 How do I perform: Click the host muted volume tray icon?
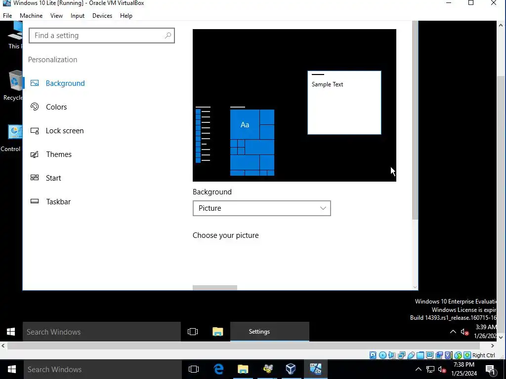pyautogui.click(x=442, y=369)
